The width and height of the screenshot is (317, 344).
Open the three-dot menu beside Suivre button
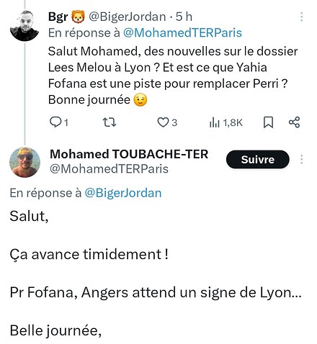coord(302,159)
